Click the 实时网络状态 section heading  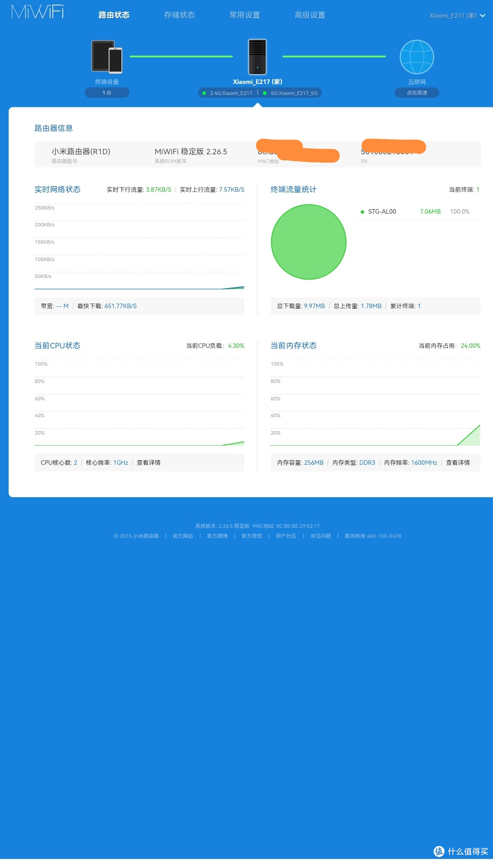click(58, 189)
